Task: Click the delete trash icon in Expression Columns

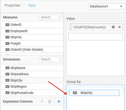Action: (x=50, y=101)
